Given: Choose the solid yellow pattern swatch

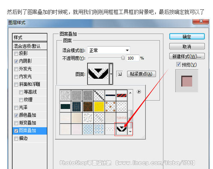Looking at the screenshot, I should click(x=99, y=107).
